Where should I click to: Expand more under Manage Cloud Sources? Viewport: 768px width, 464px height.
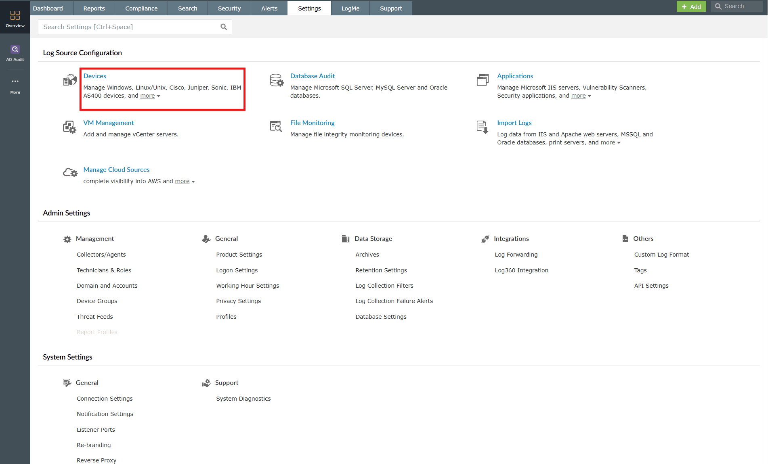tap(182, 181)
